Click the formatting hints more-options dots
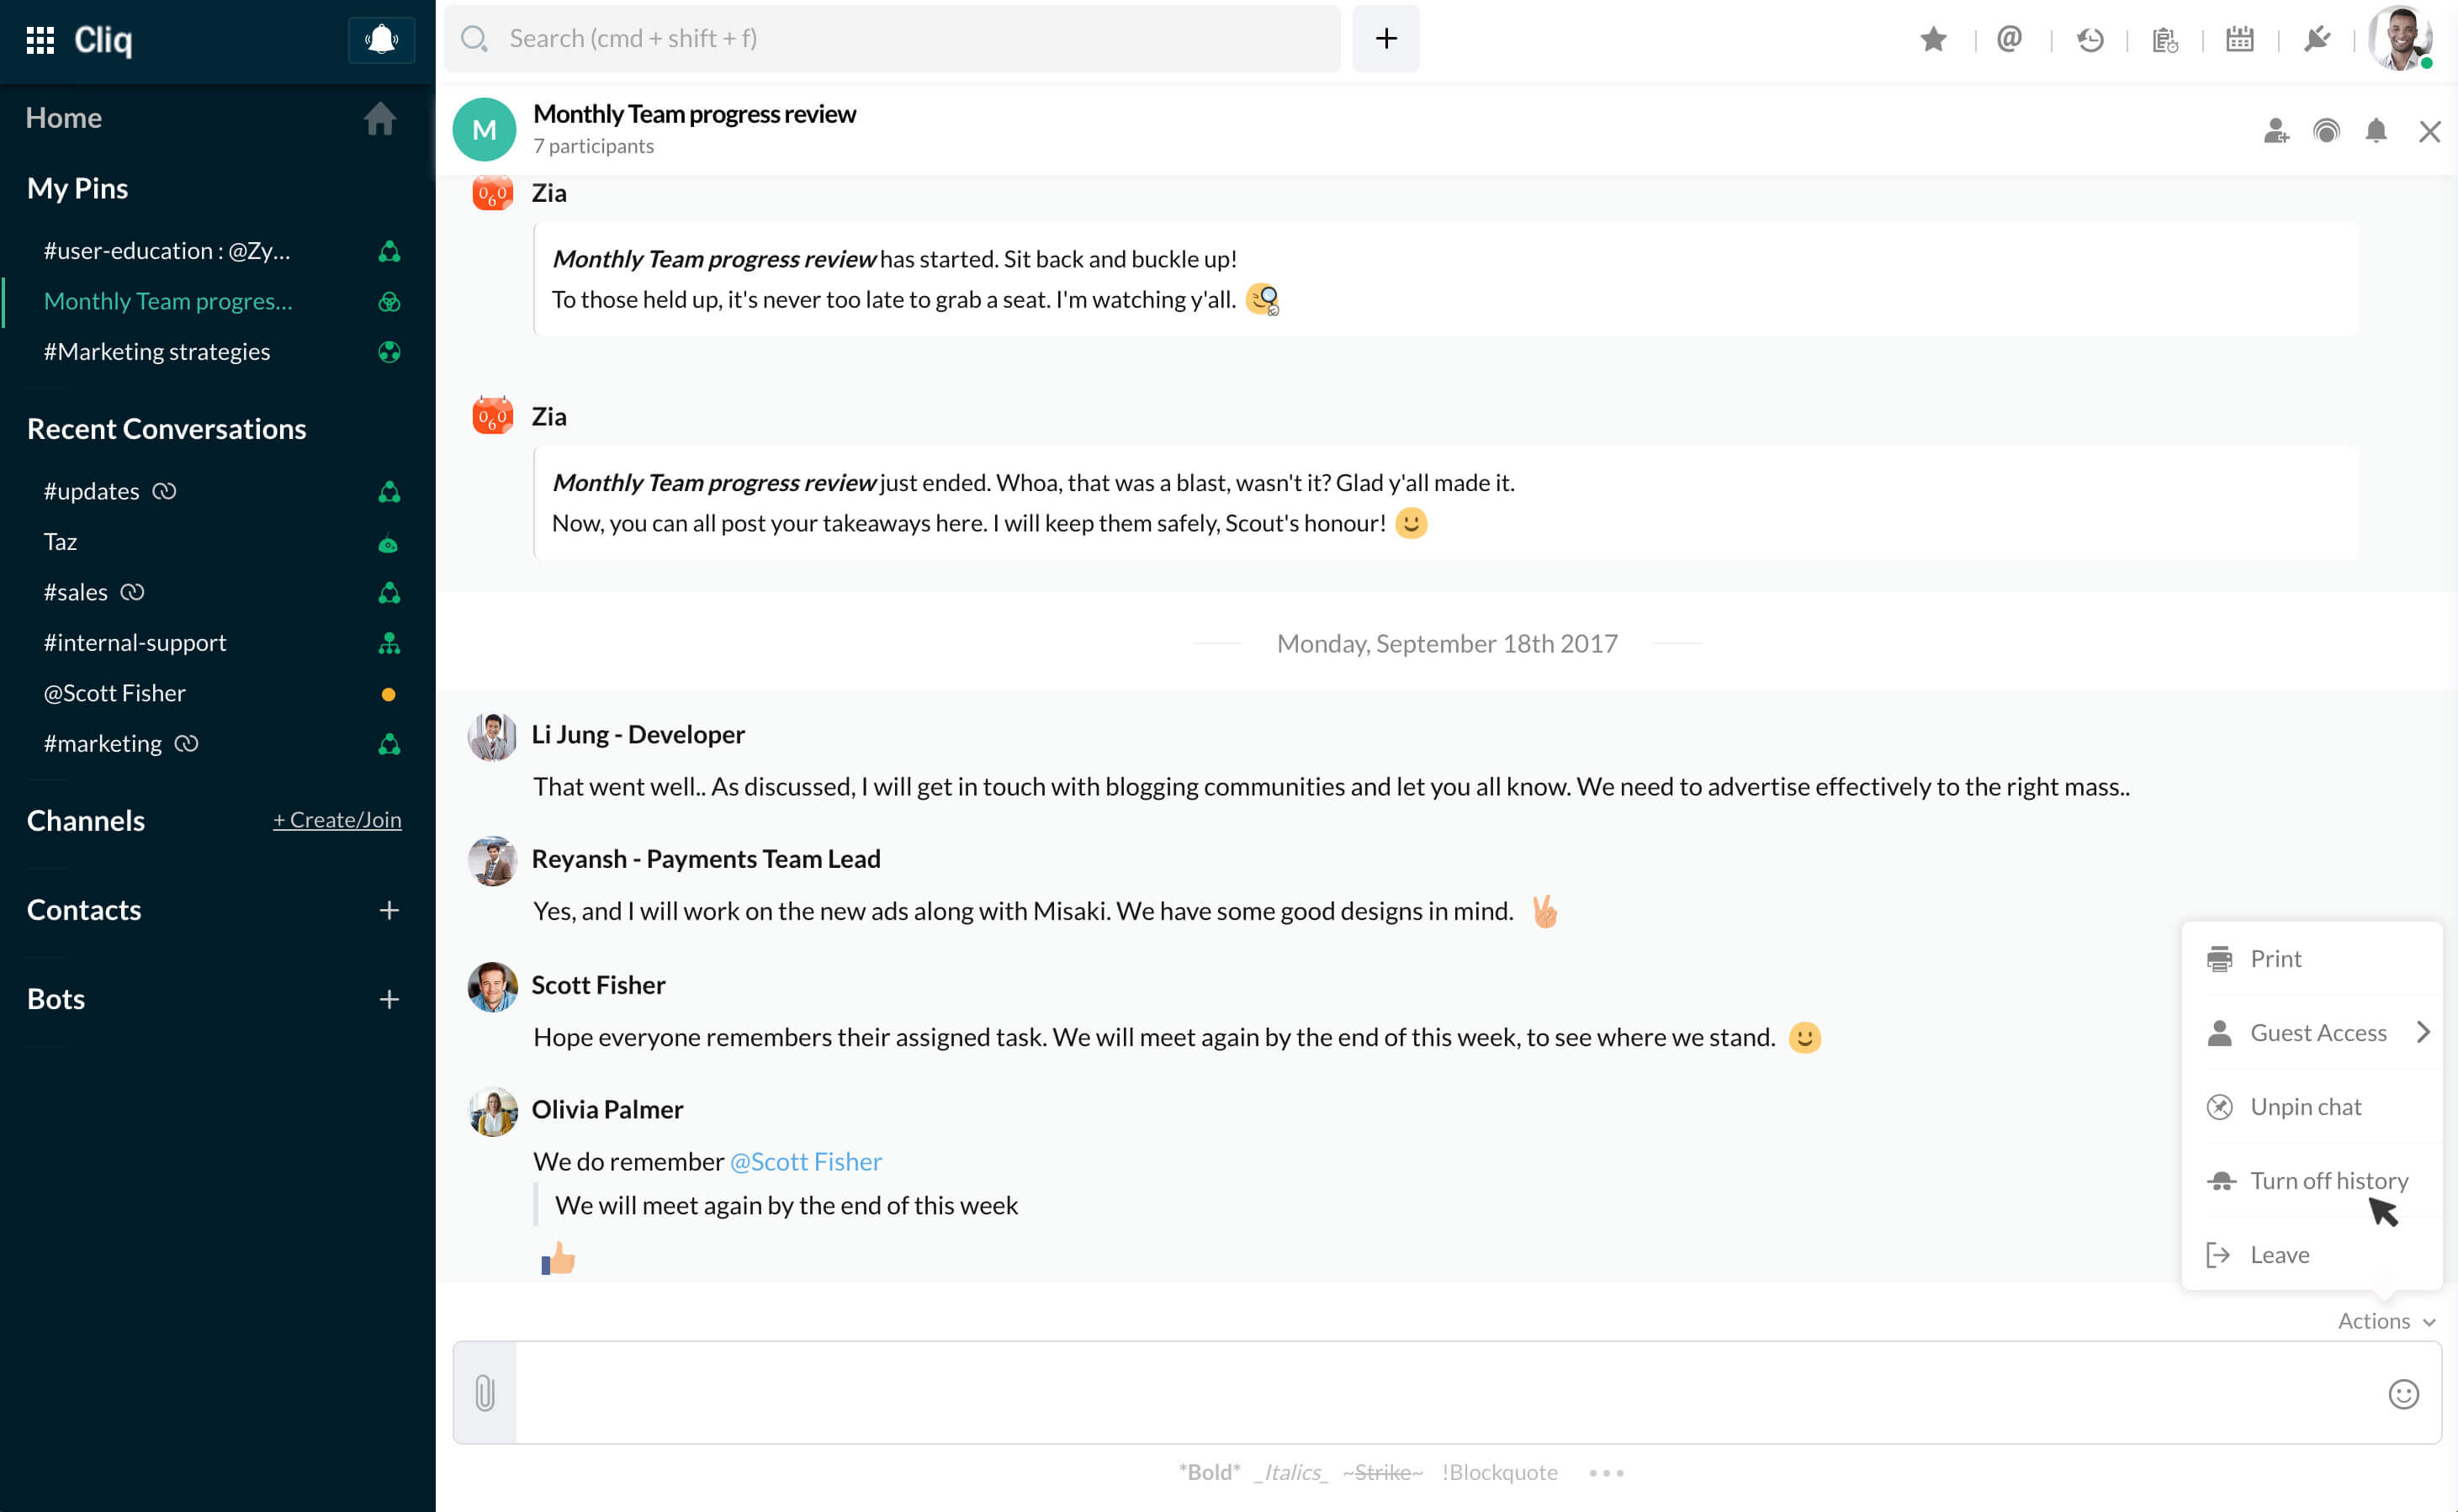This screenshot has height=1512, width=2458. coord(1607,1473)
